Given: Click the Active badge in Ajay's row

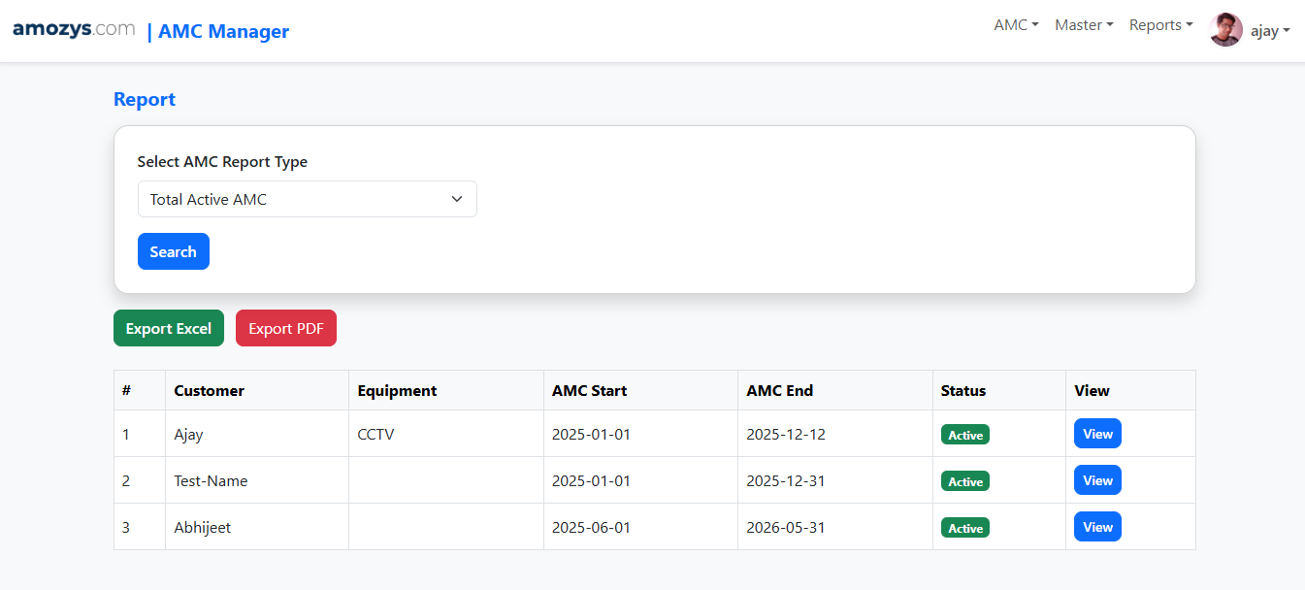Looking at the screenshot, I should pos(964,435).
